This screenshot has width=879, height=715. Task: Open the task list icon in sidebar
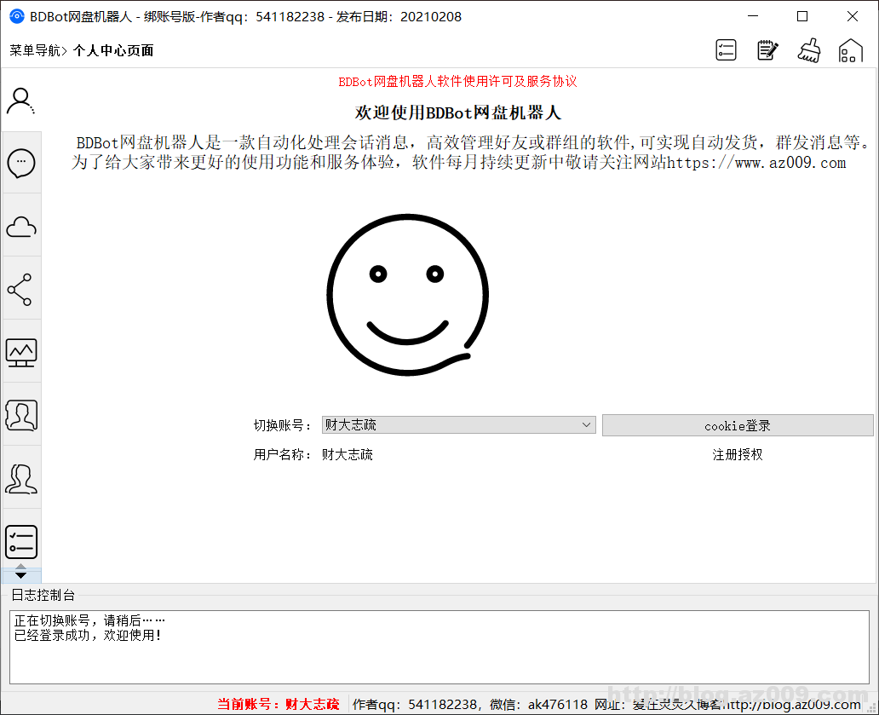click(21, 541)
